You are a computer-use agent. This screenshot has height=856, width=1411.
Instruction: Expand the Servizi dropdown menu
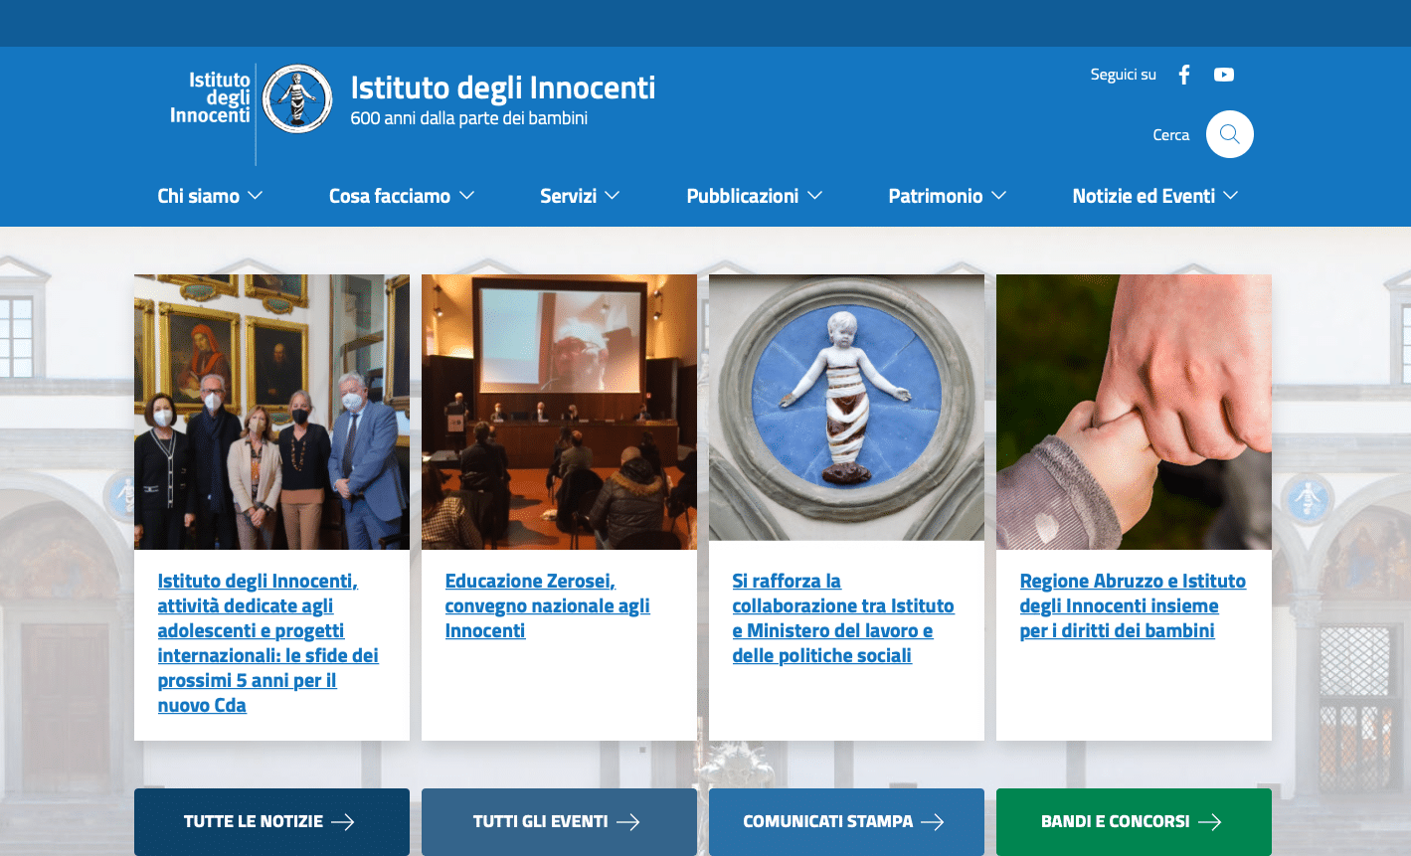(580, 196)
